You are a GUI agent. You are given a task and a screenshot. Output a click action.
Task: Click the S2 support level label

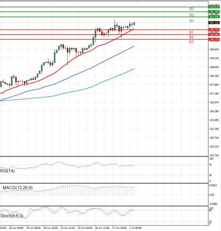(x=191, y=37)
